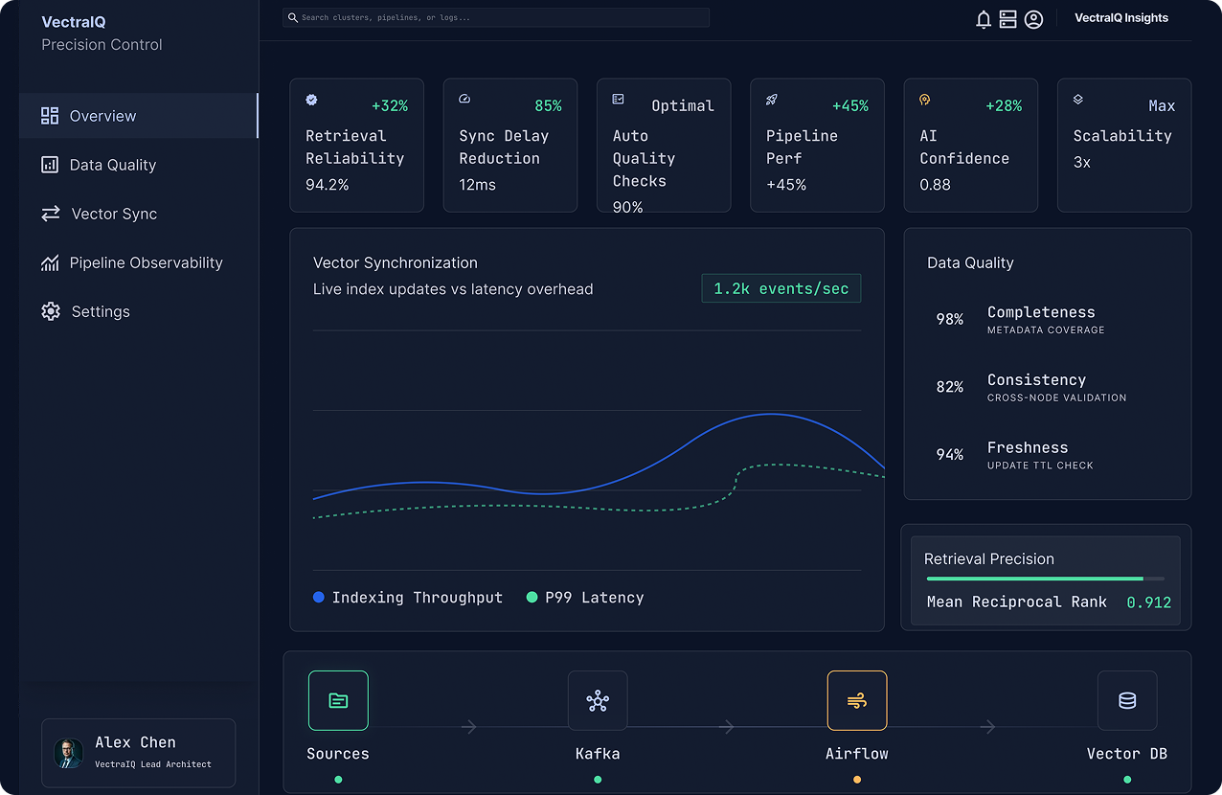1222x795 pixels.
Task: Click Alex Chen's avatar photo
Action: (69, 753)
